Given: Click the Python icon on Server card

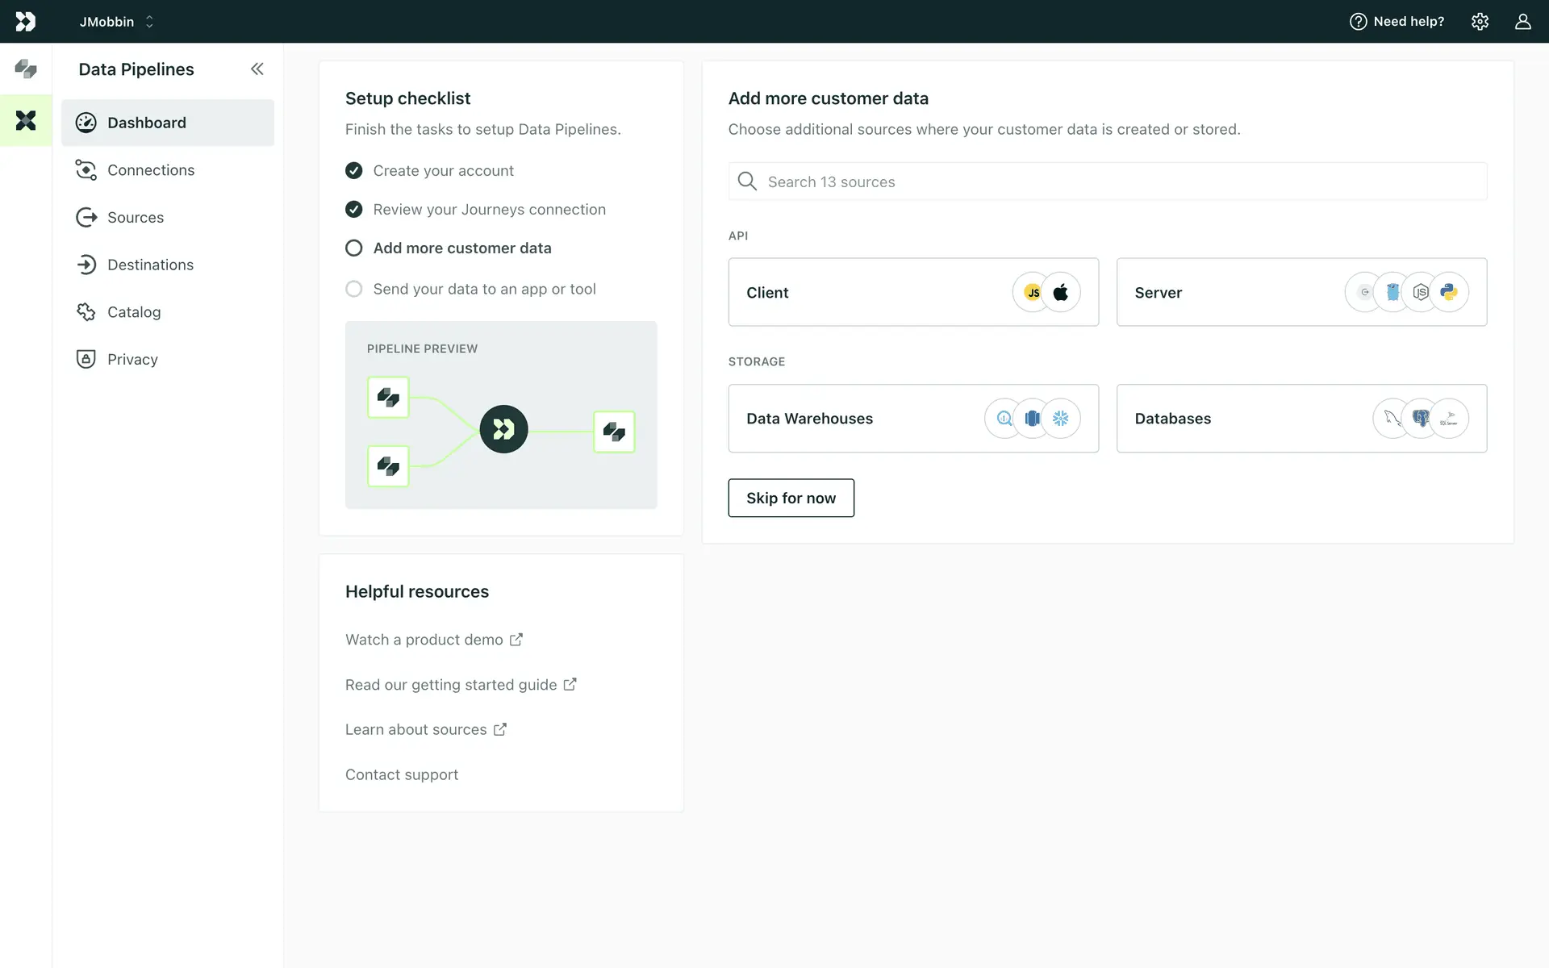Looking at the screenshot, I should tap(1449, 292).
